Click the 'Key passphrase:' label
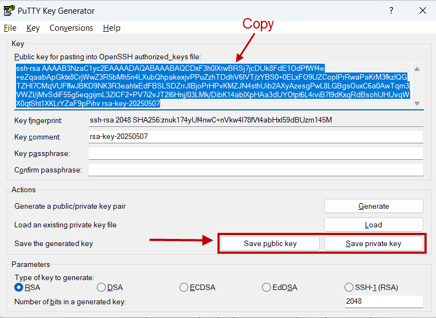 (42, 153)
